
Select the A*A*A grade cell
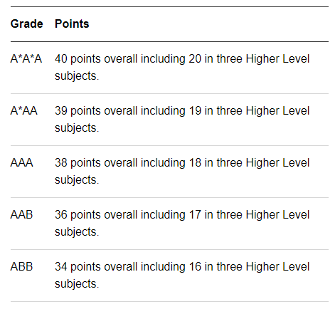(26, 59)
